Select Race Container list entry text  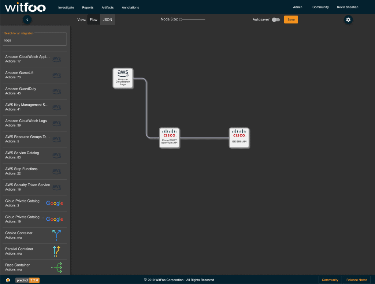coord(18,265)
